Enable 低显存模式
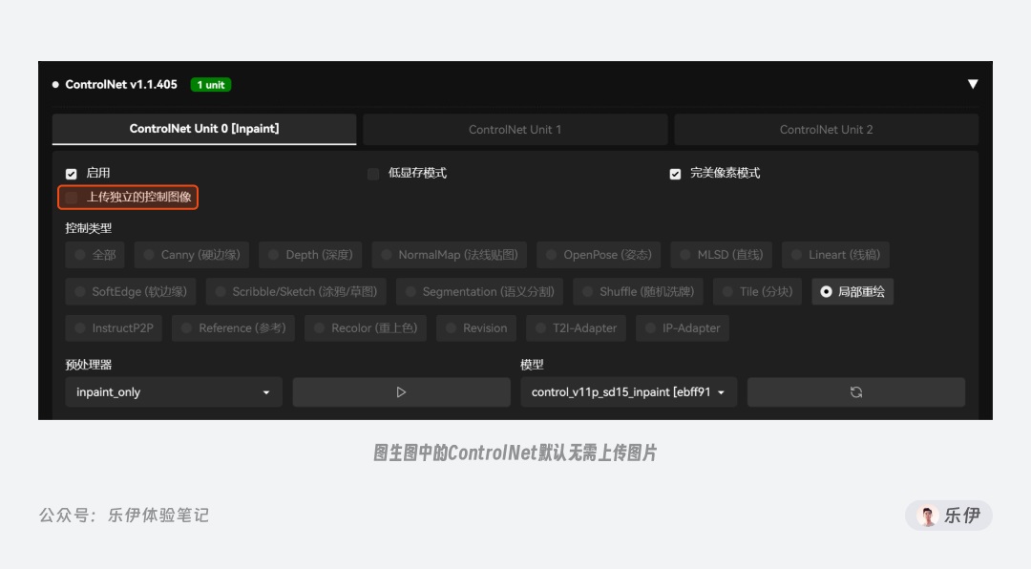This screenshot has width=1031, height=569. click(x=372, y=173)
